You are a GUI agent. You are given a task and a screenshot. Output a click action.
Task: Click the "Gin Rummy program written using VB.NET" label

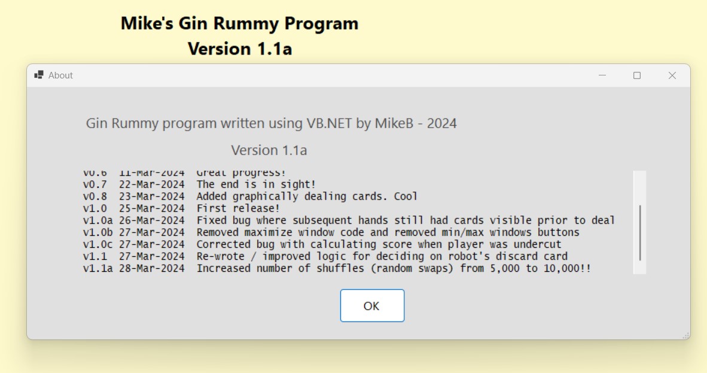pos(271,124)
